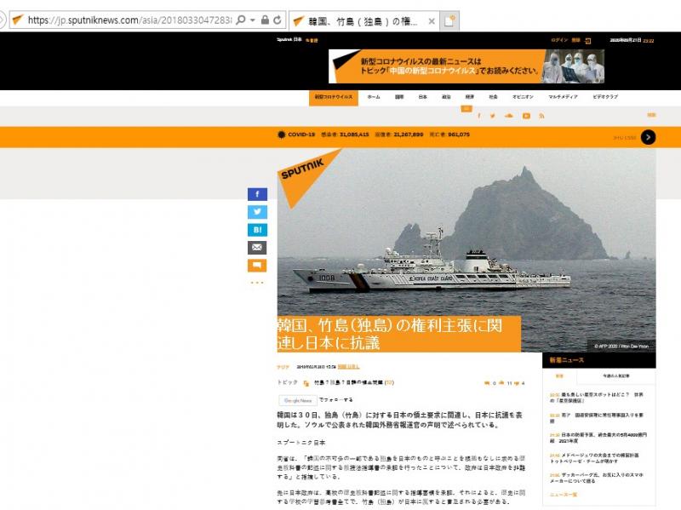Click the COVID-19 ticker next arrow
Viewport: 681px width, 510px height.
tap(649, 136)
